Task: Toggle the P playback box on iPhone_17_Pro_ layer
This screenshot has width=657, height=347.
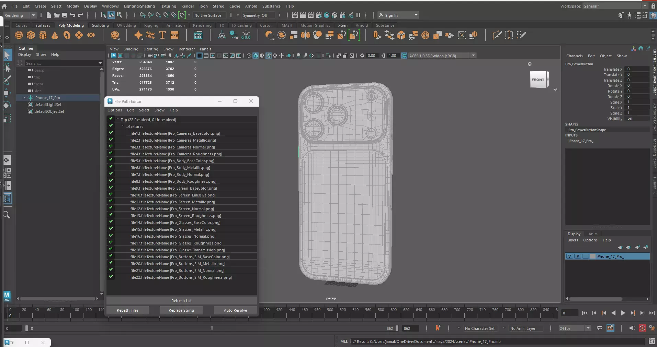Action: tap(578, 256)
